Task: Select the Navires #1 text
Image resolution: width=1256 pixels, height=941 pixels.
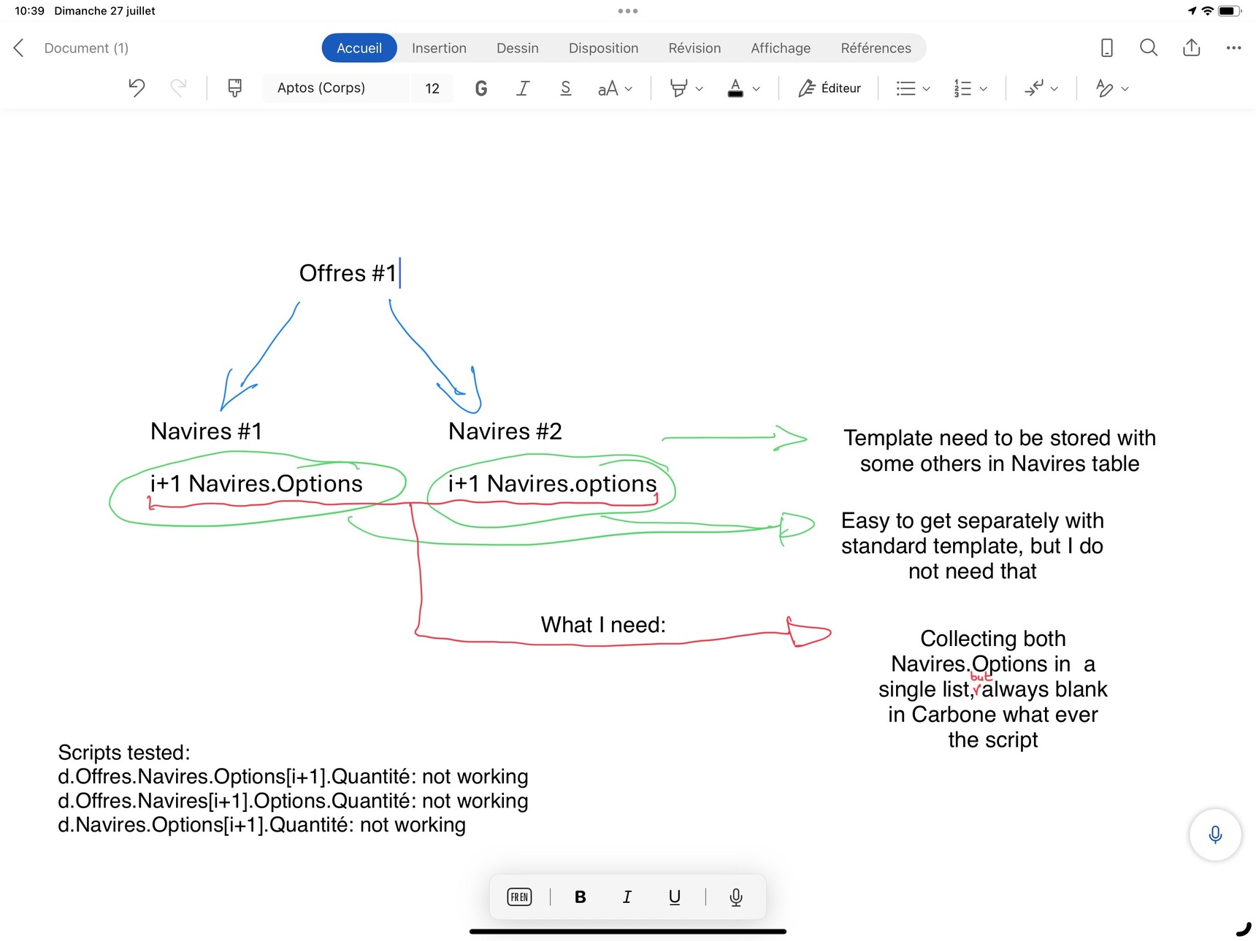Action: pyautogui.click(x=206, y=431)
